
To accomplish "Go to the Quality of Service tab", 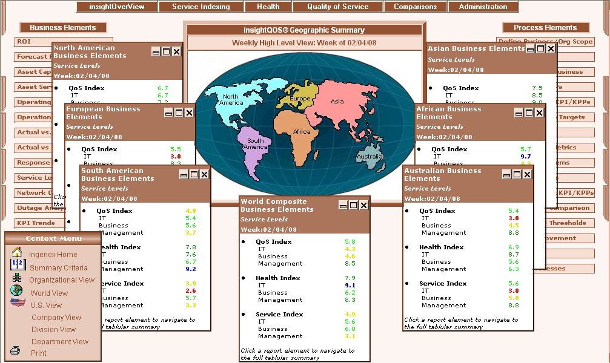I will (x=337, y=7).
